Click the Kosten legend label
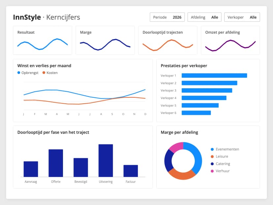The width and height of the screenshot is (273, 205). click(x=52, y=73)
